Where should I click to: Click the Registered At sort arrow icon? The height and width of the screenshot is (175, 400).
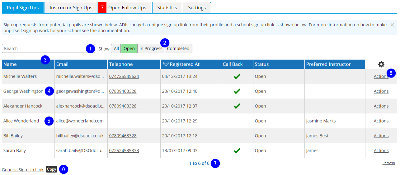166,64
